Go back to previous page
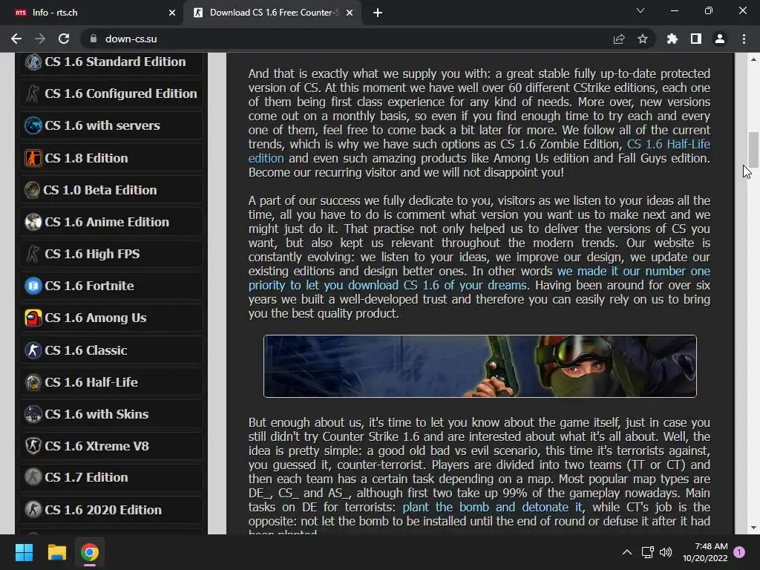 click(16, 39)
